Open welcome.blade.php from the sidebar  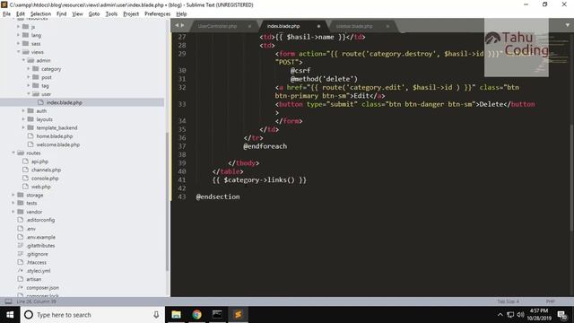click(x=57, y=144)
